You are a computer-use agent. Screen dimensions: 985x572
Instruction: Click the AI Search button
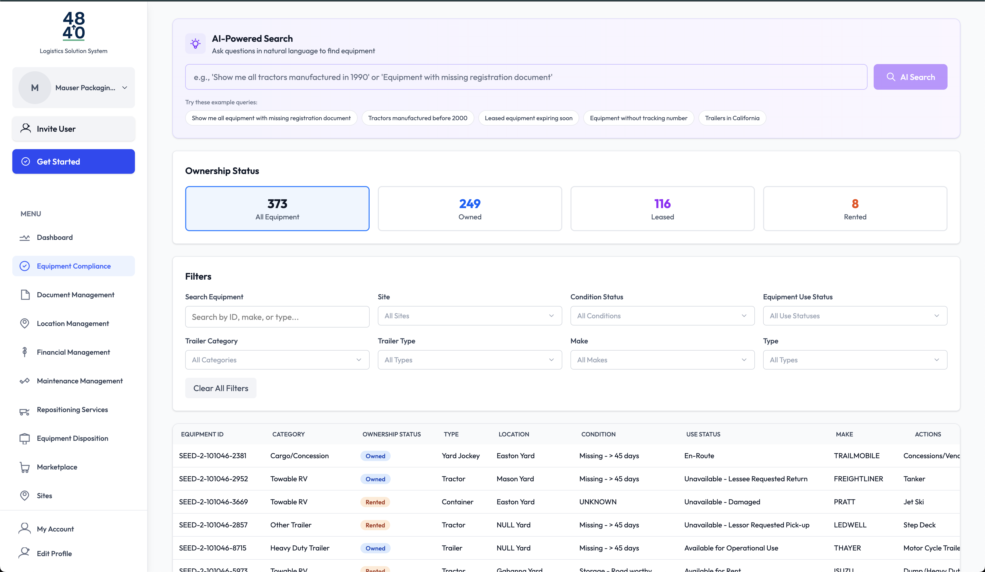pyautogui.click(x=910, y=77)
